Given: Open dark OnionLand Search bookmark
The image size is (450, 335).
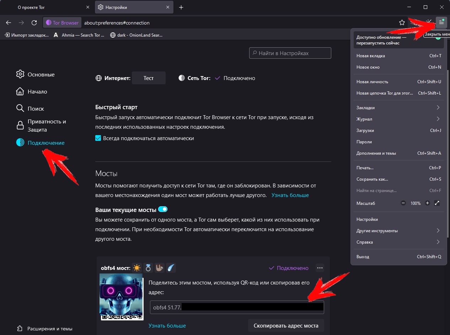Looking at the screenshot, I should coord(136,35).
